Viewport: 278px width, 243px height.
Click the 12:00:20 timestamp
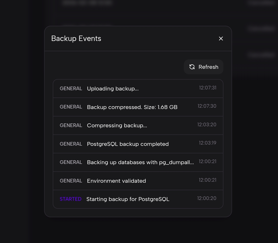click(207, 198)
